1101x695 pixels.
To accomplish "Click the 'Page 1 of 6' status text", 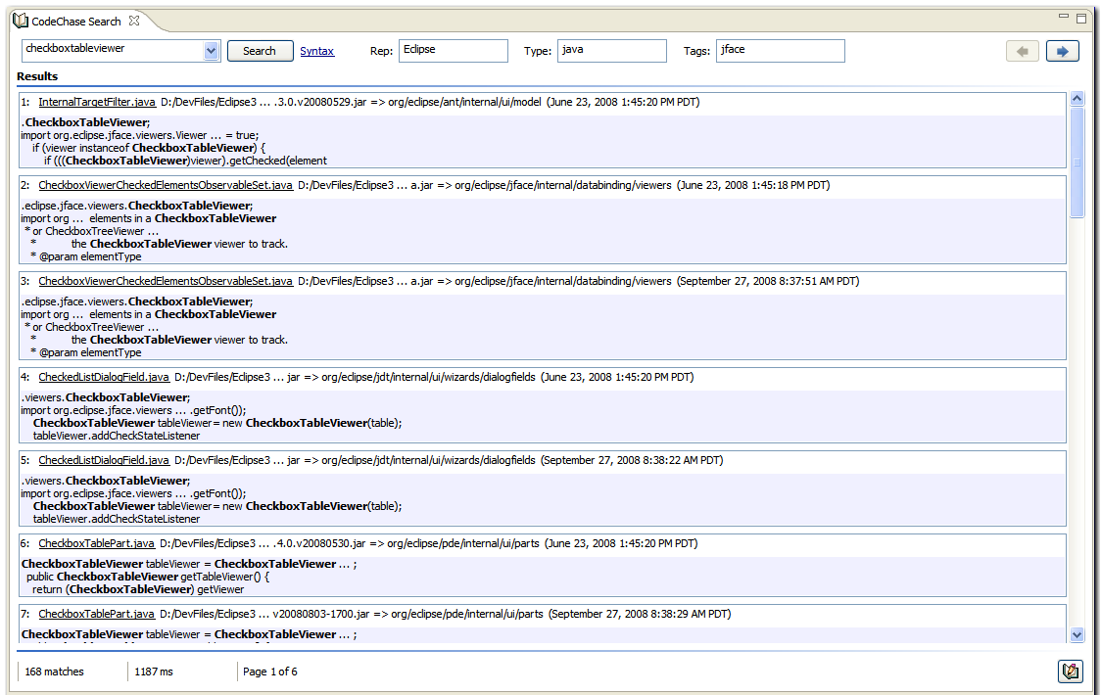I will (270, 672).
